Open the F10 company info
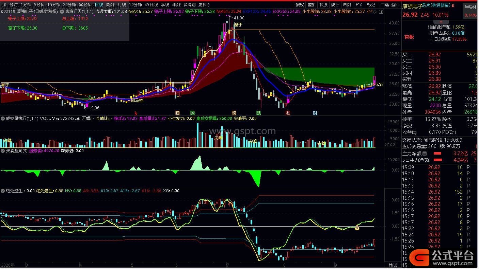This screenshot has width=479, height=269. pos(359,5)
